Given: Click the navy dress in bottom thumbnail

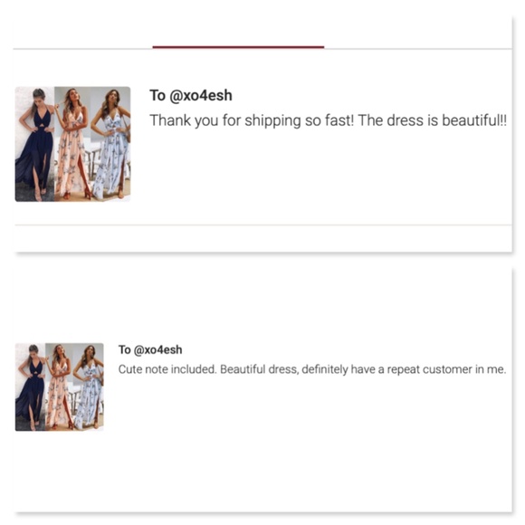Looking at the screenshot, I should 30,387.
